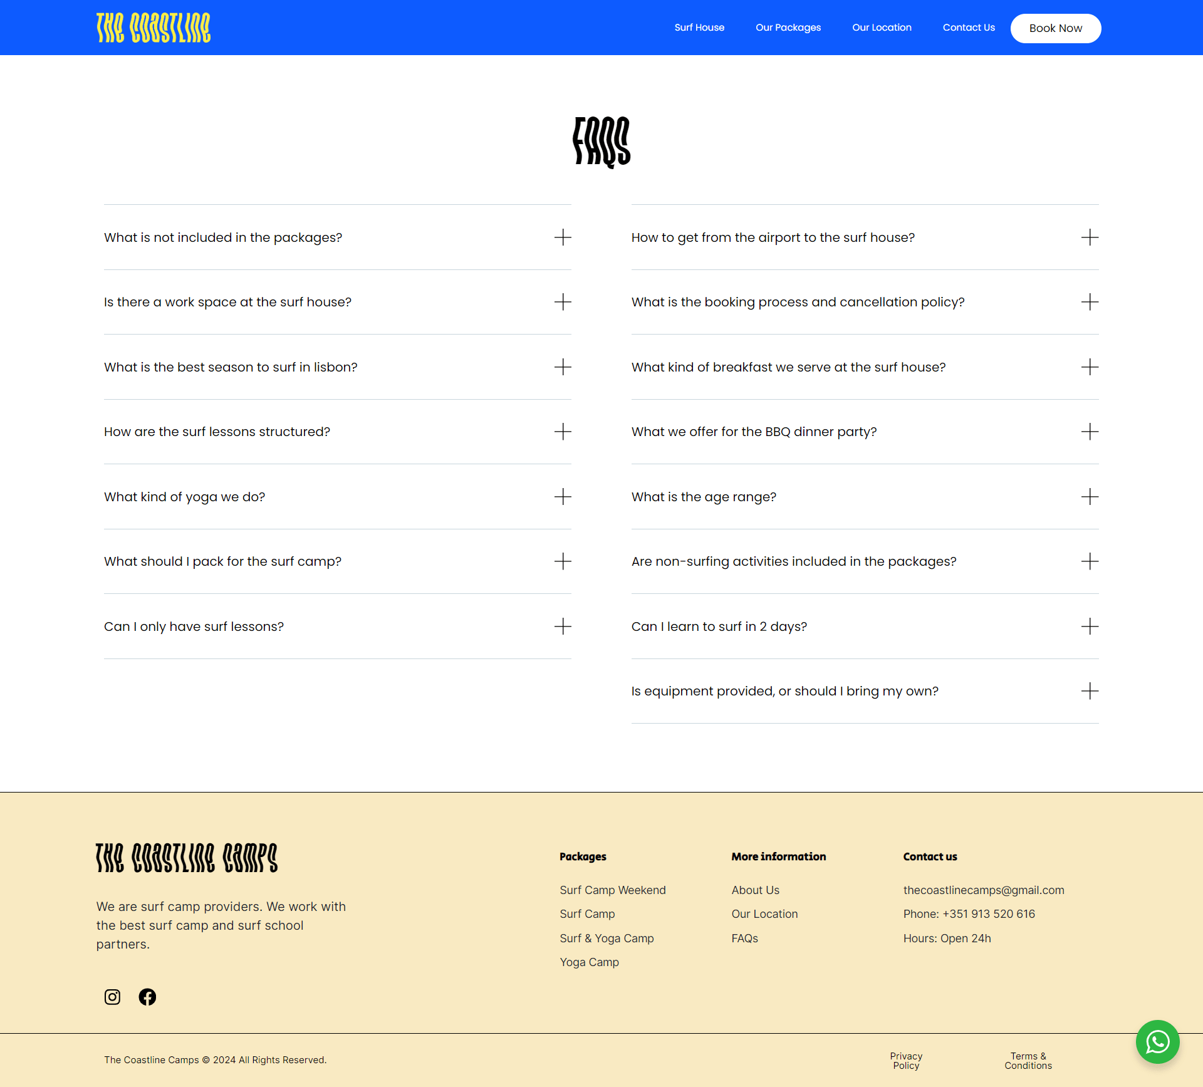
Task: Click the plus icon next to 'How to get from the airport to the surf house?'
Action: click(1090, 237)
